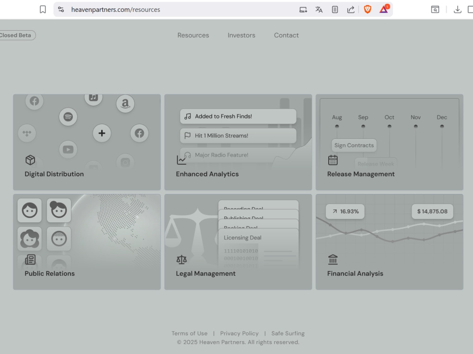Click the Facebook icon below Amazon
Screen dimensions: 473x354
140,133
